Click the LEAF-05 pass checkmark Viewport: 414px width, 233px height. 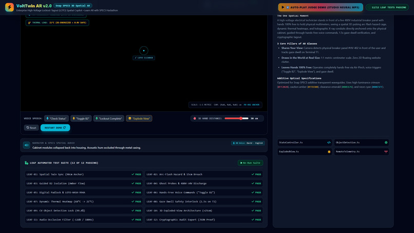pyautogui.click(x=133, y=192)
